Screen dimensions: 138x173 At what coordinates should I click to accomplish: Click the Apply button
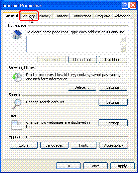click(x=122, y=166)
